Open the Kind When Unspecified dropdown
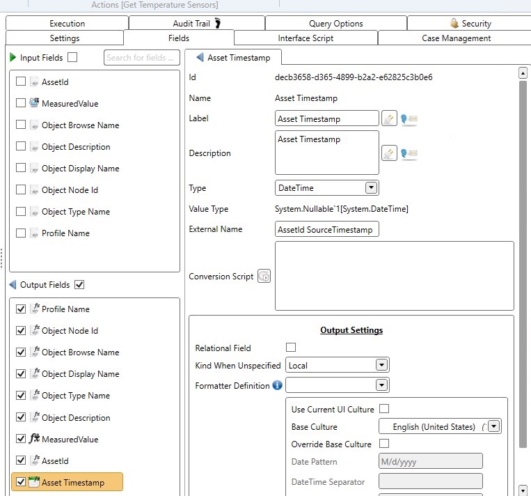 381,365
